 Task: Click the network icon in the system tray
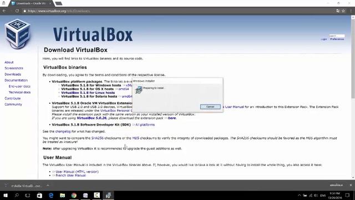[311, 195]
